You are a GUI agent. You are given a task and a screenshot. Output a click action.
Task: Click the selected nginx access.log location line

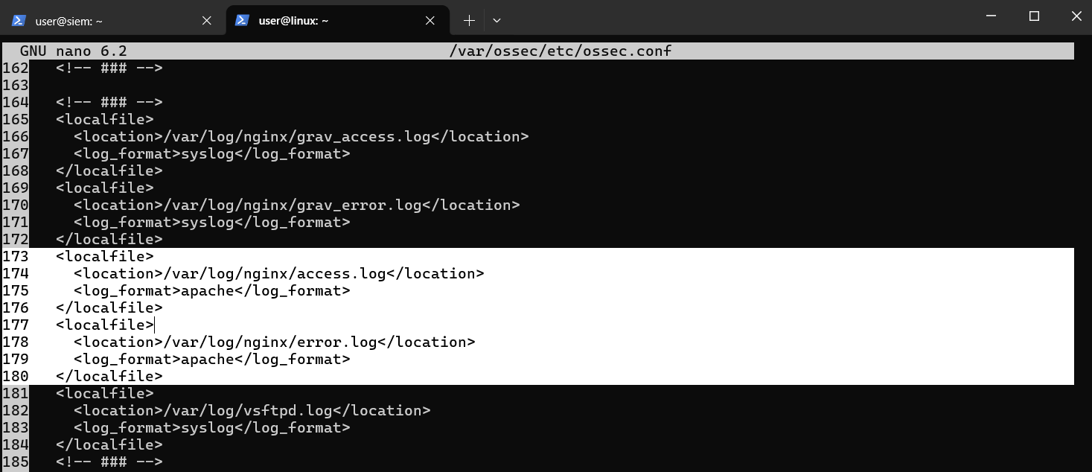(x=278, y=274)
